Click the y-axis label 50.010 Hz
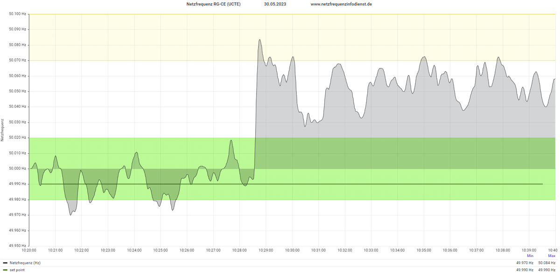Screen dimensions: 560x273 [17, 153]
